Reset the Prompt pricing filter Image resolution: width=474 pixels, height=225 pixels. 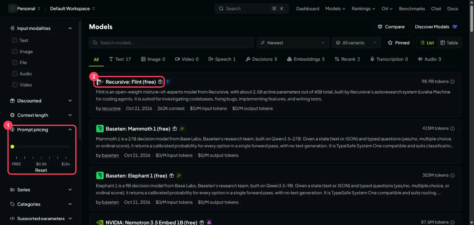click(41, 170)
